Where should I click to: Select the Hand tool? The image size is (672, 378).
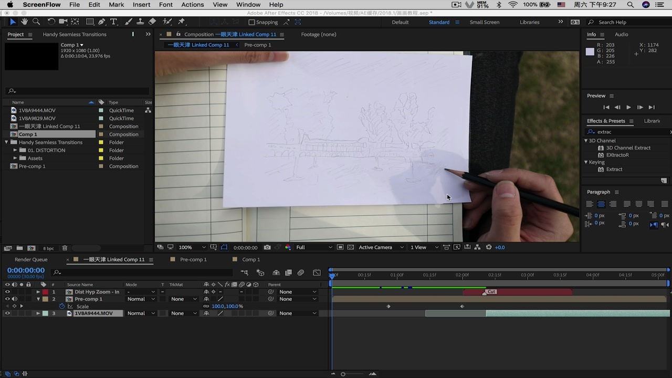click(24, 22)
